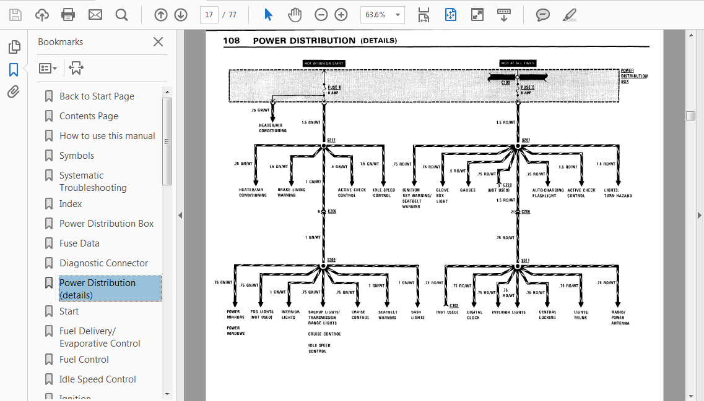The image size is (704, 401).
Task: Select Power Distribution (details) bookmark
Action: coord(110,289)
